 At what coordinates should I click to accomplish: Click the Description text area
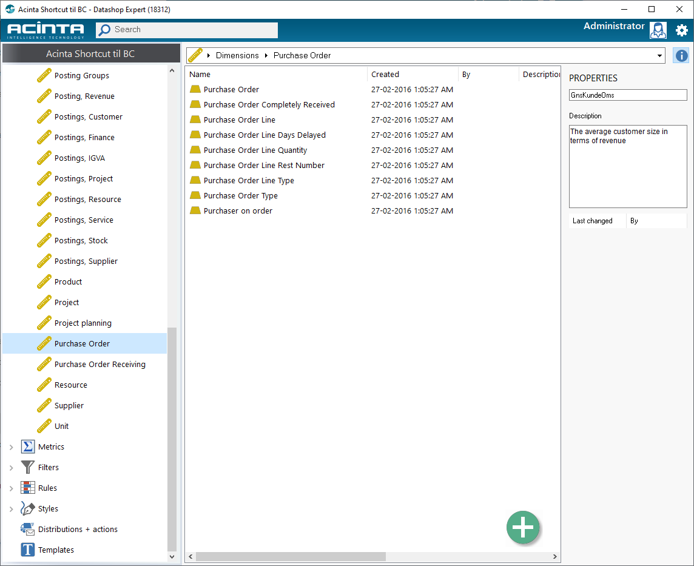(x=628, y=166)
